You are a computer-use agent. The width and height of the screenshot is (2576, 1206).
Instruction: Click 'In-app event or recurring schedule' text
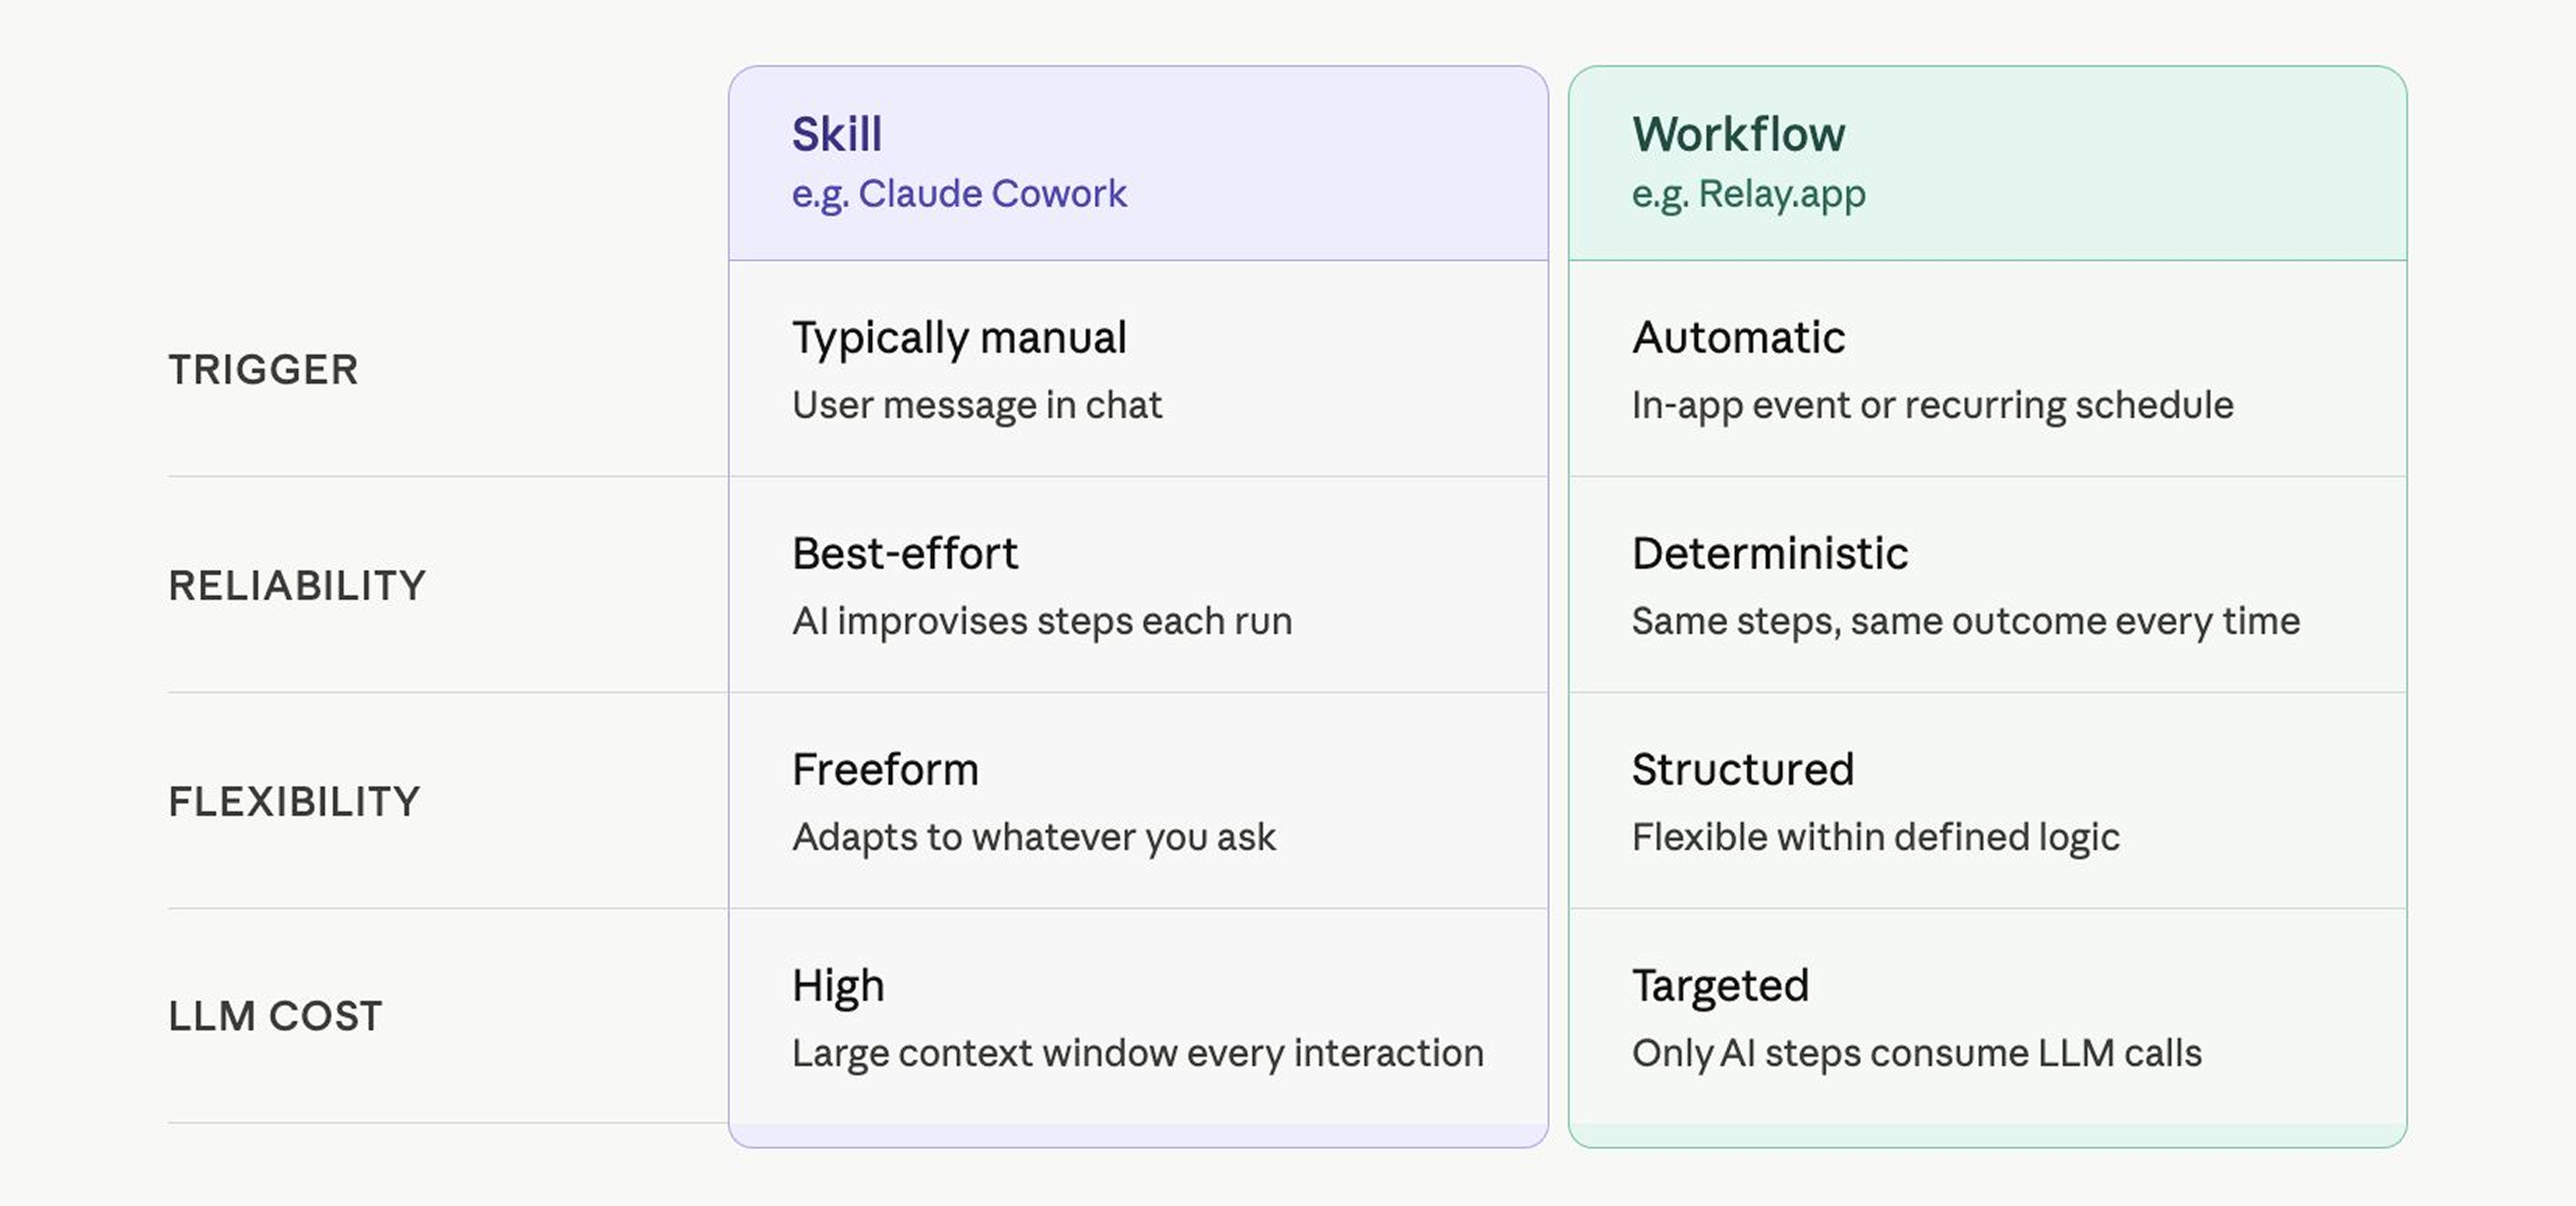pos(1932,406)
